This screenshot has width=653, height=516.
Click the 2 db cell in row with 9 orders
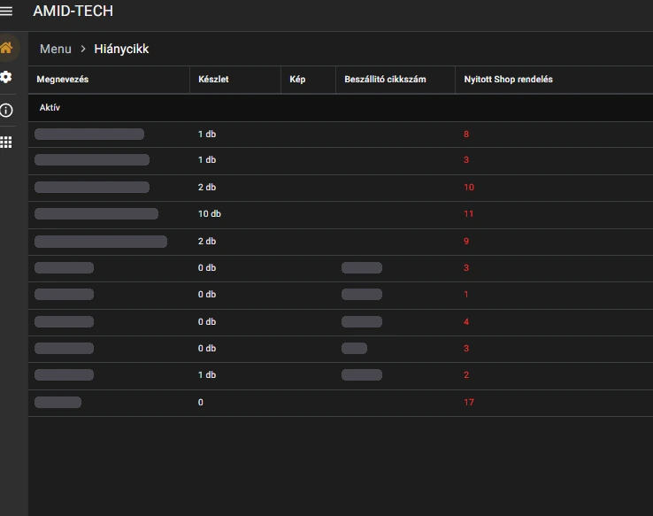tap(207, 241)
